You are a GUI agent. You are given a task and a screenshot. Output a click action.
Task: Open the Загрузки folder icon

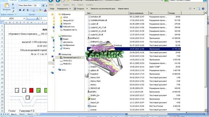[x=61, y=23]
